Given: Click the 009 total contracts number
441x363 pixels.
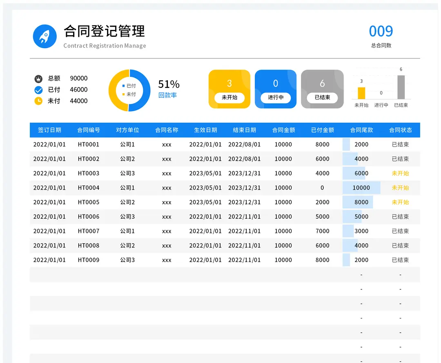Looking at the screenshot, I should [381, 31].
